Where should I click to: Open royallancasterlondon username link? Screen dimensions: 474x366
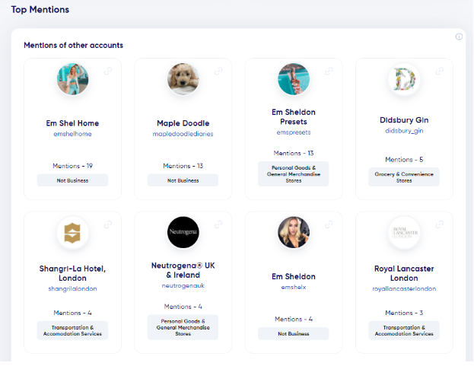(x=404, y=288)
